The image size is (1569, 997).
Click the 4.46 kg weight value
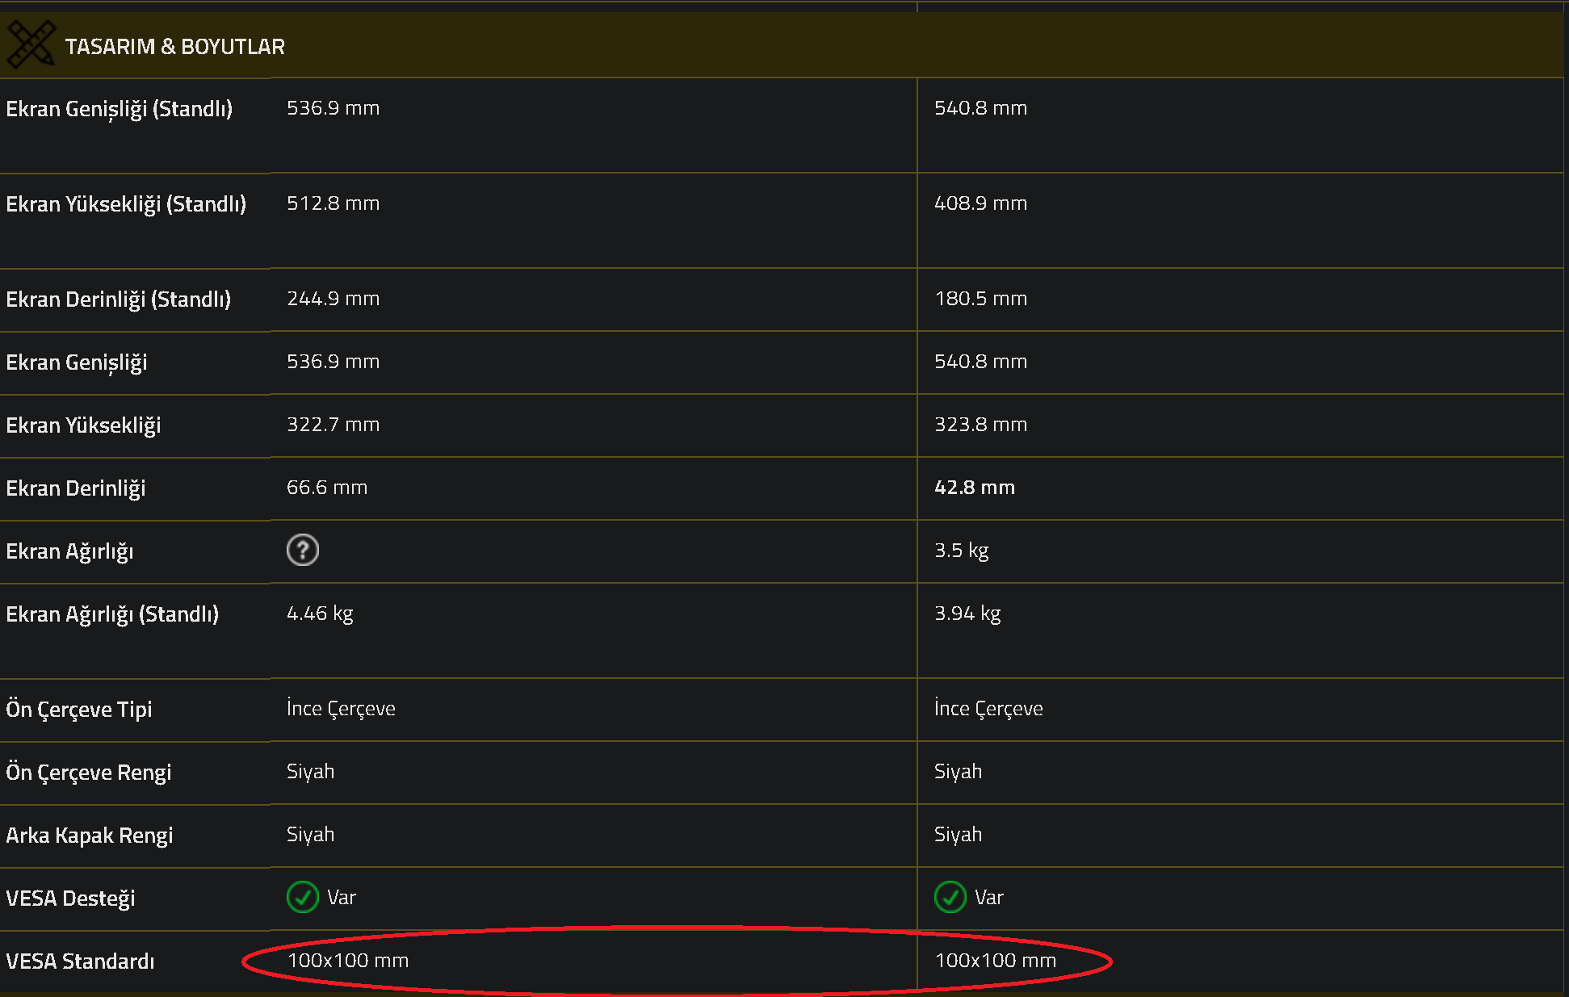pos(320,614)
